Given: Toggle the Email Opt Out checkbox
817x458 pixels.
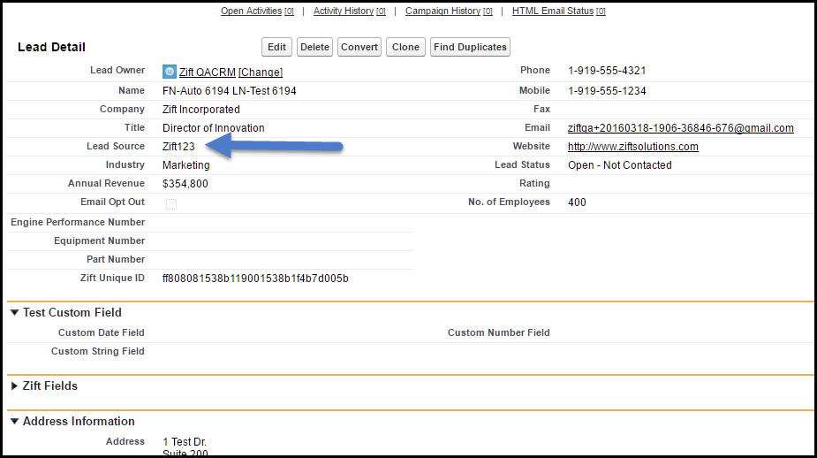Looking at the screenshot, I should (x=171, y=204).
